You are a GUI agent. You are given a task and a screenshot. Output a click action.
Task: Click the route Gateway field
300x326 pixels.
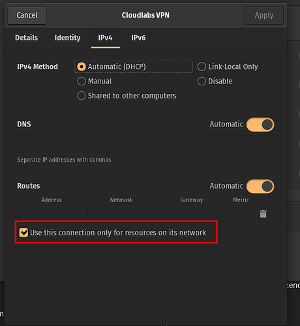[192, 214]
